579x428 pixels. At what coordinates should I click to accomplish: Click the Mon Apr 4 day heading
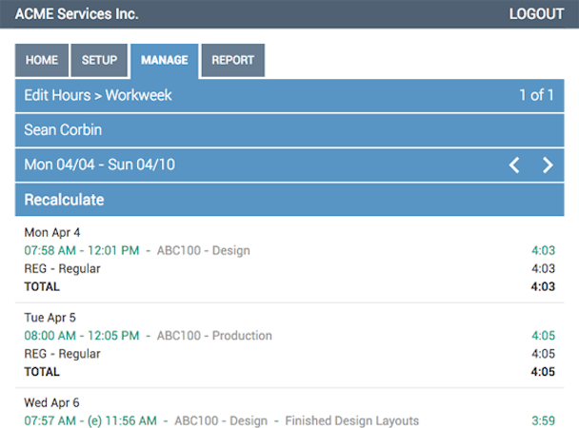tap(52, 233)
